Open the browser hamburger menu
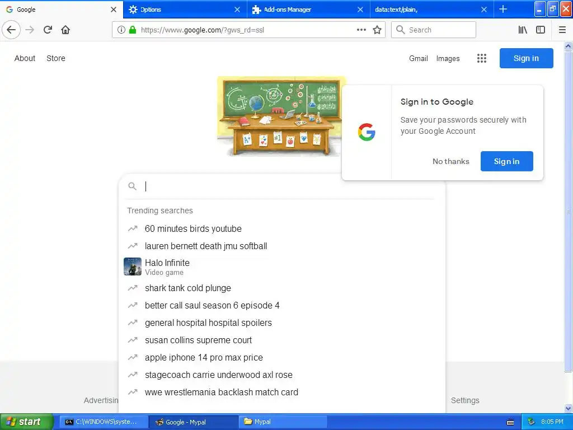The image size is (573, 430). click(x=562, y=30)
